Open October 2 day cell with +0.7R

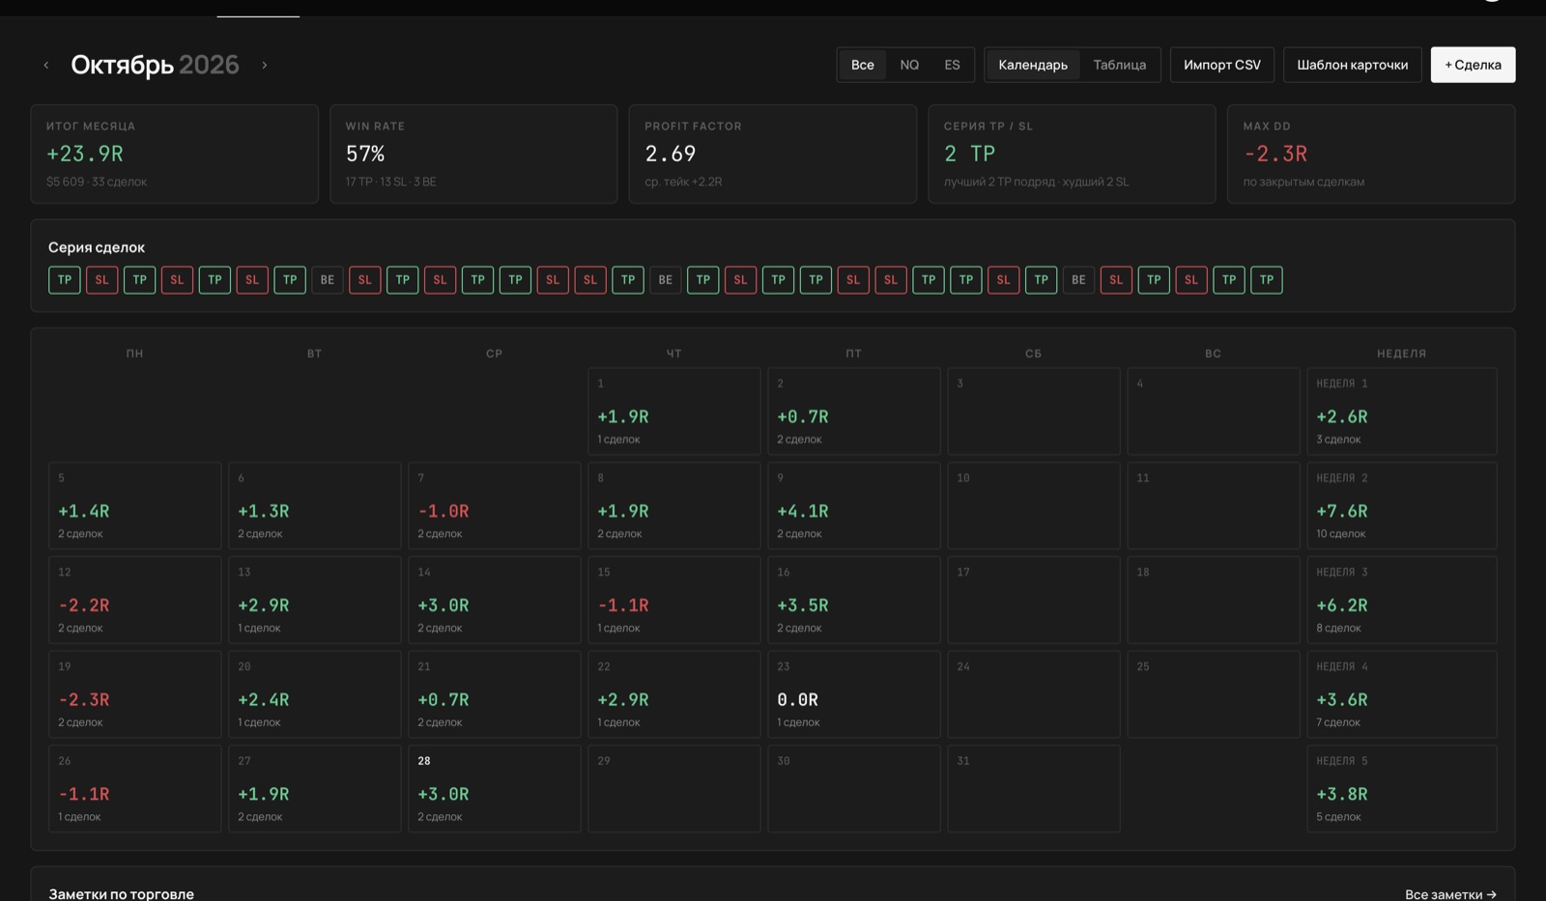(x=854, y=411)
